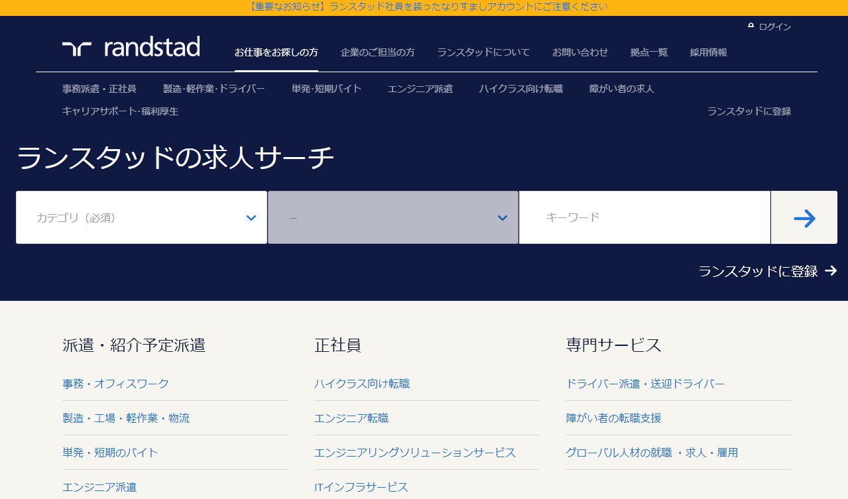Open the エンジニア転職 link
848x499 pixels.
pyautogui.click(x=351, y=418)
